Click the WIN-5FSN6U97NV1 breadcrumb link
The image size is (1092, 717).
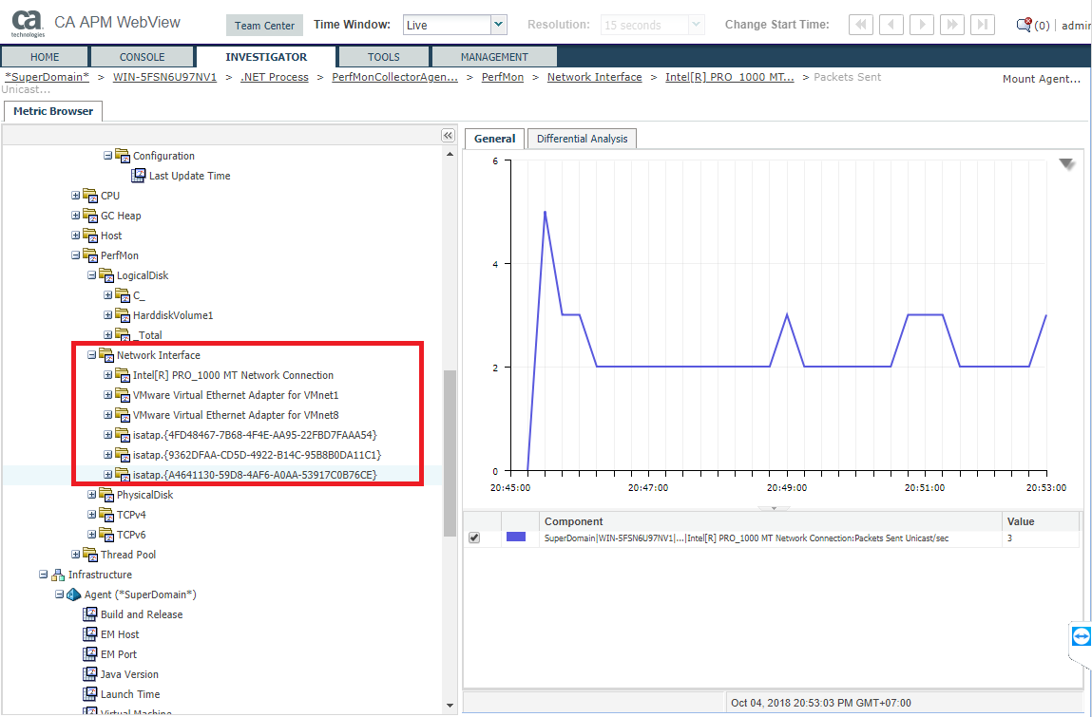pyautogui.click(x=165, y=77)
